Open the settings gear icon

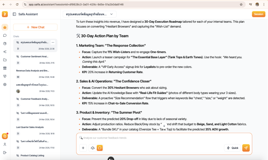click(x=5, y=84)
